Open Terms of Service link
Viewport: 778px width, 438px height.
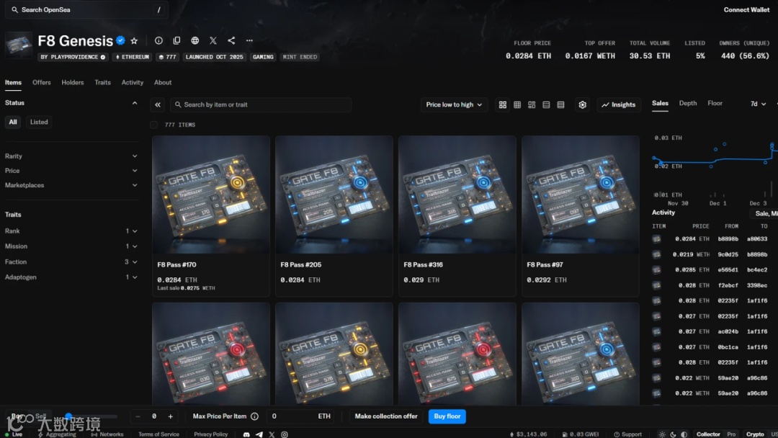pos(158,434)
